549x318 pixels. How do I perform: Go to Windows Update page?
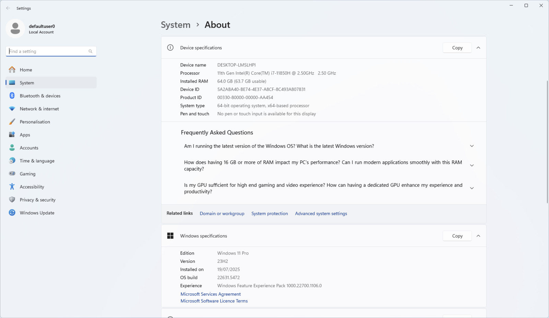(x=51, y=213)
